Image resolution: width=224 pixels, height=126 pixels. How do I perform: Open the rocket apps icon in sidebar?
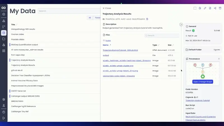(4, 45)
